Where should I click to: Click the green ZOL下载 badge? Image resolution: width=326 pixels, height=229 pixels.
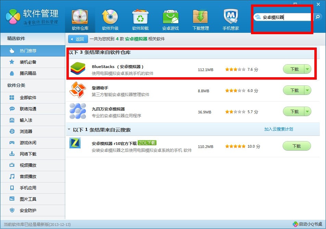147,143
